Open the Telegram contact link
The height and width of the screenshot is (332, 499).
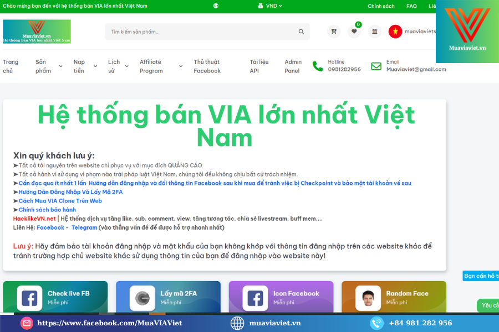pos(84,227)
